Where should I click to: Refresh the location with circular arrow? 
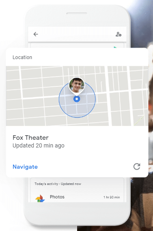[137, 167]
